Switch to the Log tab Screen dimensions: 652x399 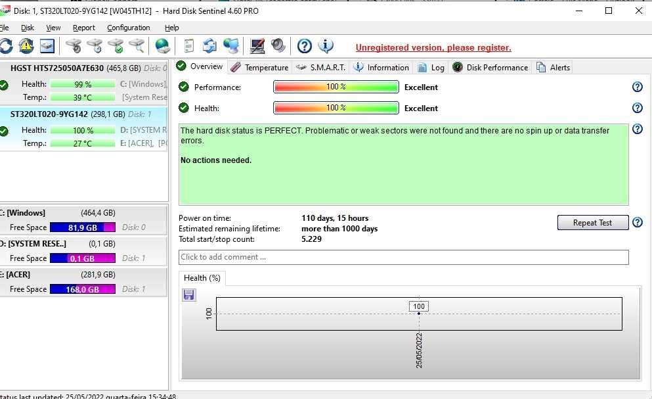tap(431, 68)
